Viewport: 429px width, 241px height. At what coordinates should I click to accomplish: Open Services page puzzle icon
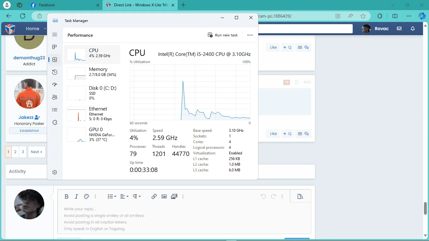55,122
